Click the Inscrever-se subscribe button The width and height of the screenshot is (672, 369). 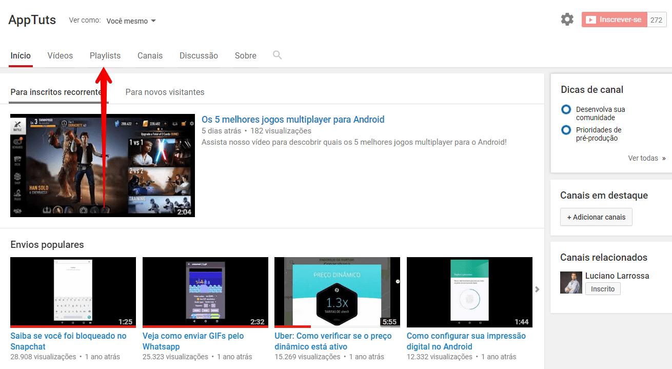point(615,20)
